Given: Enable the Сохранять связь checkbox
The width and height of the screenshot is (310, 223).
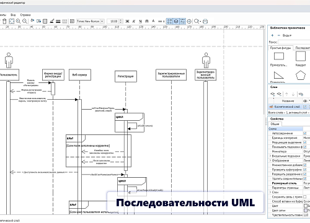Looking at the screenshot, I should tap(304, 197).
